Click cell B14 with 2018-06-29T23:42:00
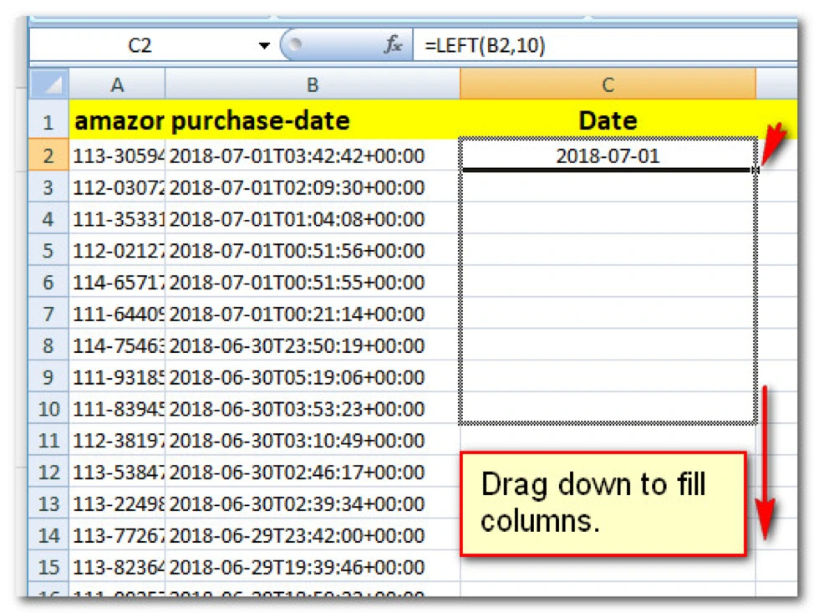Viewport: 814px width, 613px height. pos(312,535)
